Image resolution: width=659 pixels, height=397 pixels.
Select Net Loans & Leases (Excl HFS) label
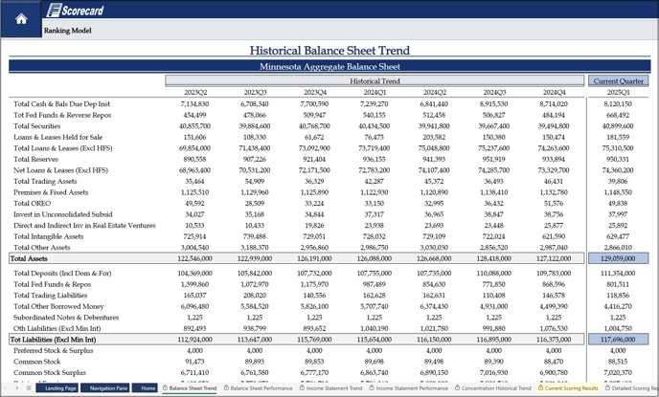pyautogui.click(x=60, y=170)
